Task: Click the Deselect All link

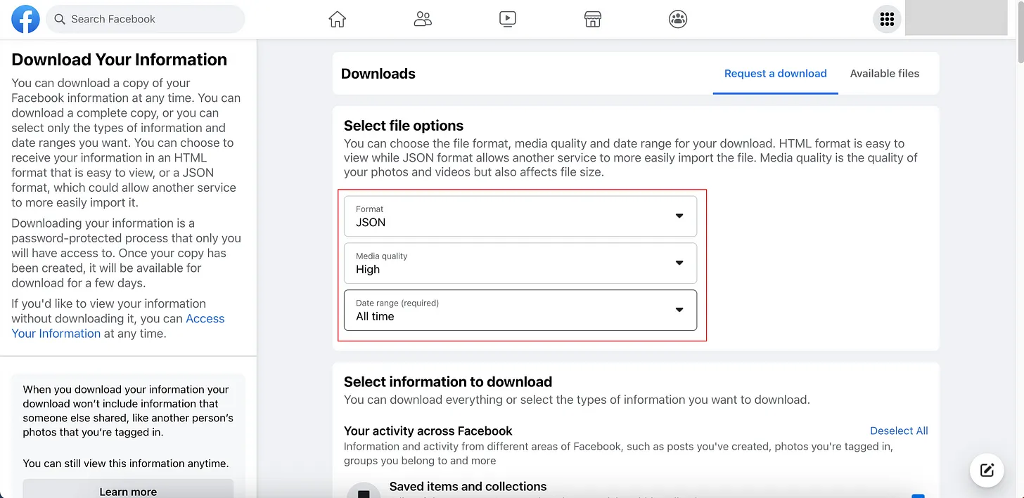Action: coord(899,431)
